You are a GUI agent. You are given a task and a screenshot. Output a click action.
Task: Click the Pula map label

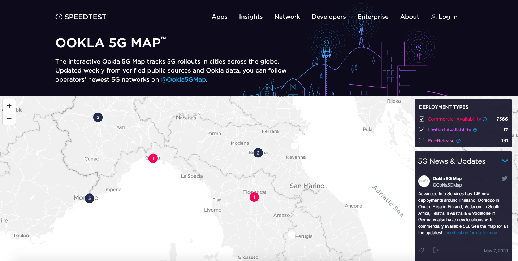[368, 129]
